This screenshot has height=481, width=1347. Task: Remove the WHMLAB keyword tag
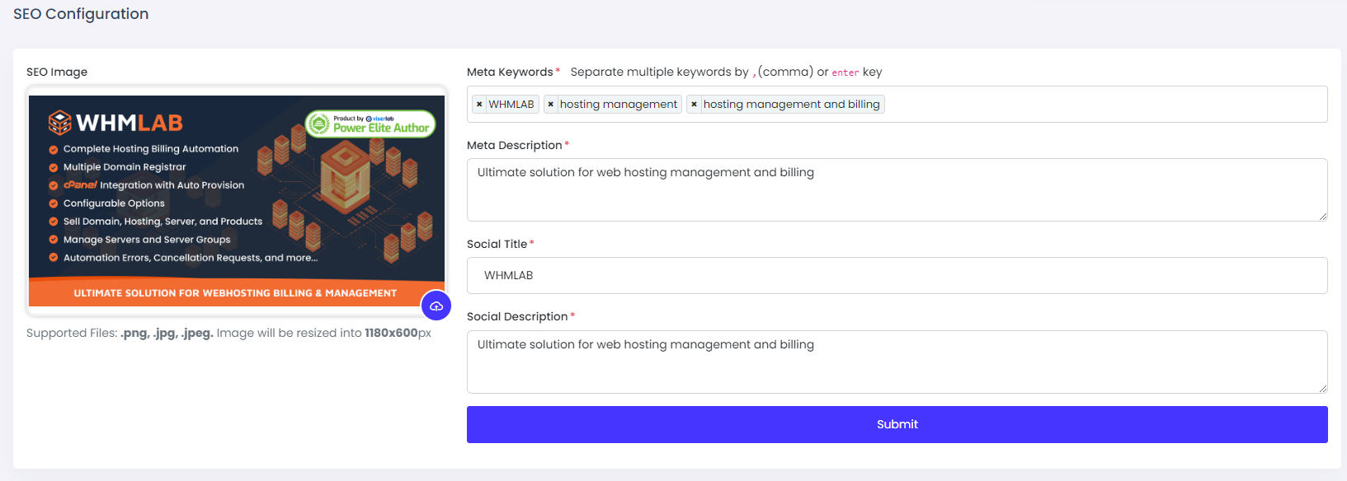coord(479,105)
